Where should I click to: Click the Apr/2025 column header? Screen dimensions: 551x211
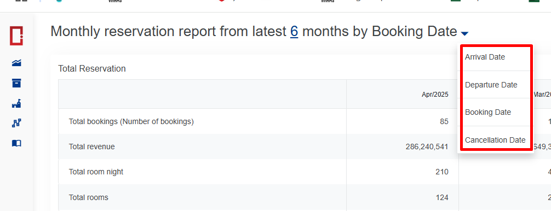(x=435, y=94)
